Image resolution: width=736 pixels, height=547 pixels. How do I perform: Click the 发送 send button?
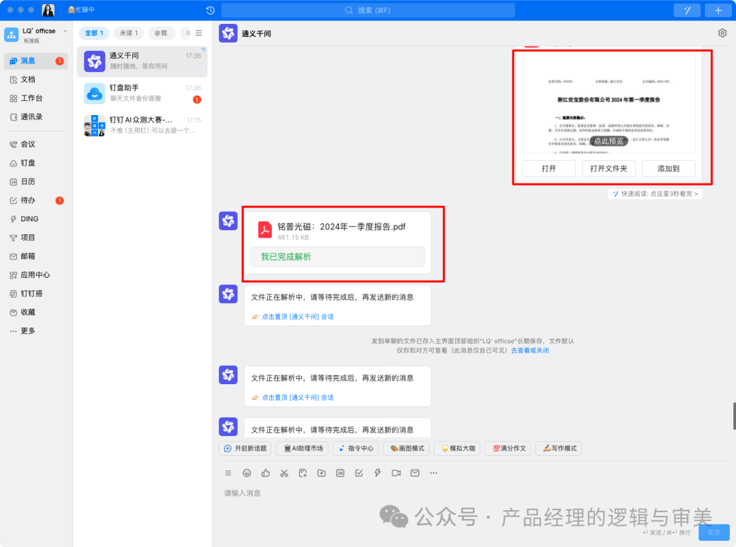714,533
